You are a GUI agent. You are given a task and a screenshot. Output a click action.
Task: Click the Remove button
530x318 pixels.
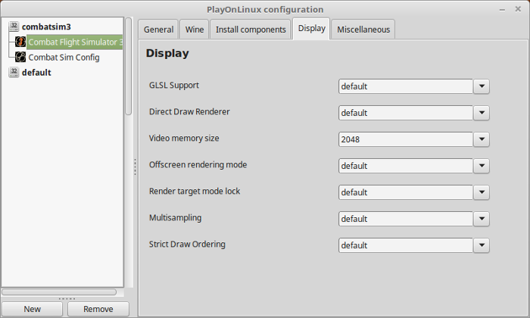[x=98, y=309]
